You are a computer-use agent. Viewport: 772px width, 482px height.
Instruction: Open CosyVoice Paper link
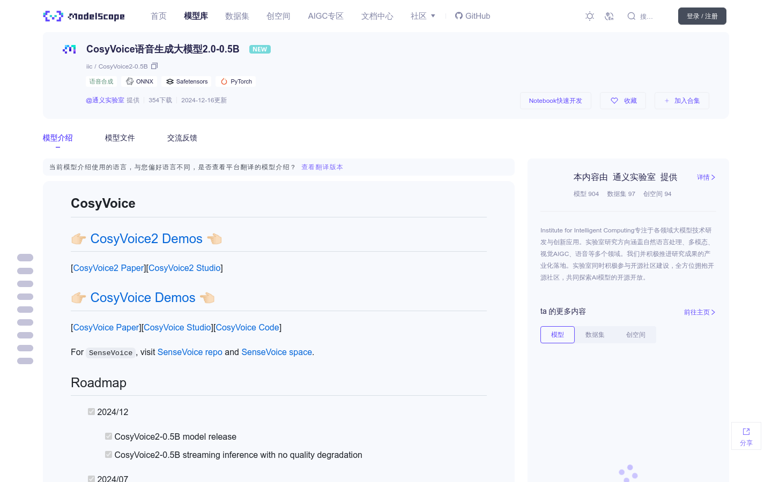[106, 327]
